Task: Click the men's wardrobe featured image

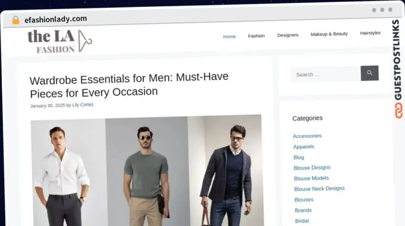Action: click(x=147, y=171)
